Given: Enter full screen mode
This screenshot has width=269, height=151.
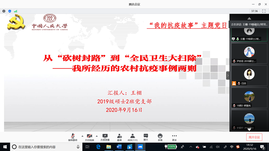Looking at the screenshot, I should pyautogui.click(x=264, y=11).
